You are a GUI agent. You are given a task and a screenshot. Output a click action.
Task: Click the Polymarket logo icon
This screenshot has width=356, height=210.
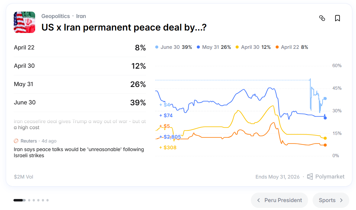(310, 176)
